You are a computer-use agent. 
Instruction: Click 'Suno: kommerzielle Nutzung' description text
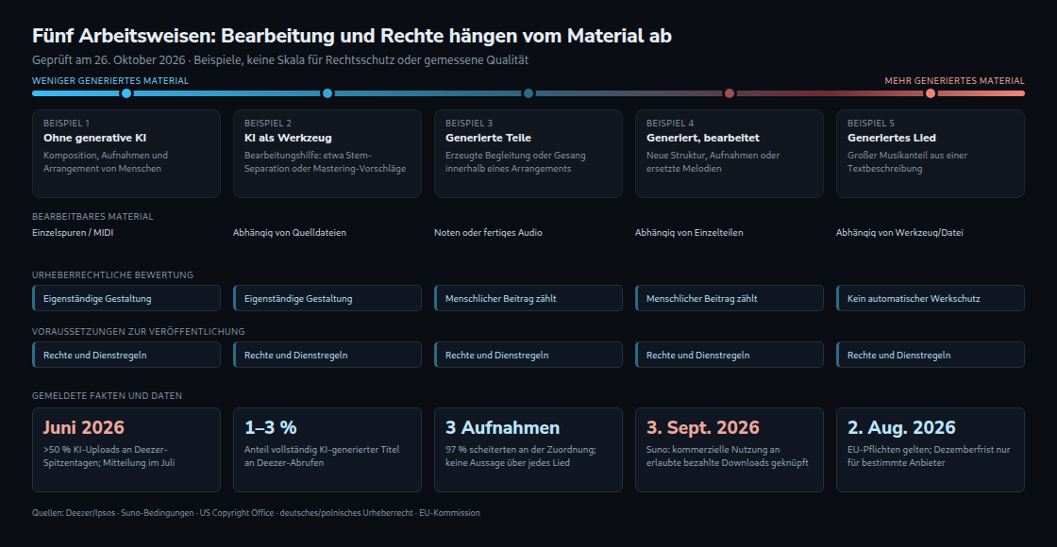728,456
